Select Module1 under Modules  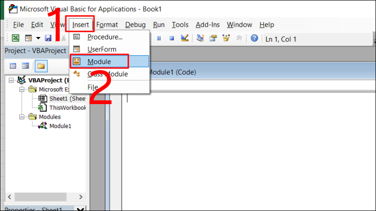(x=60, y=126)
